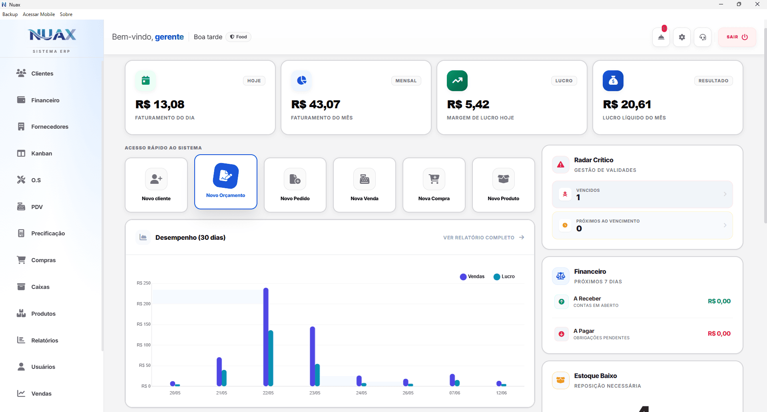767x412 pixels.
Task: Open Ver Relatório Completo link
Action: pyautogui.click(x=484, y=237)
